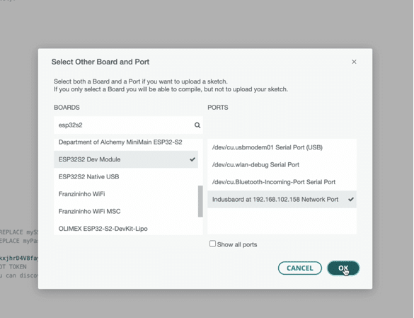The image size is (414, 318).
Task: Select /dev/cu.wlan-debug Serial Port
Action: point(282,165)
